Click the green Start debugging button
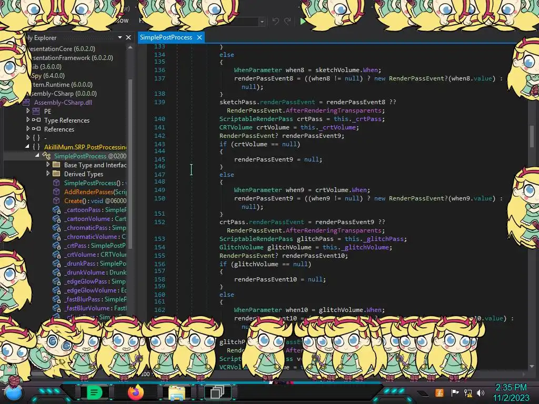 [303, 21]
